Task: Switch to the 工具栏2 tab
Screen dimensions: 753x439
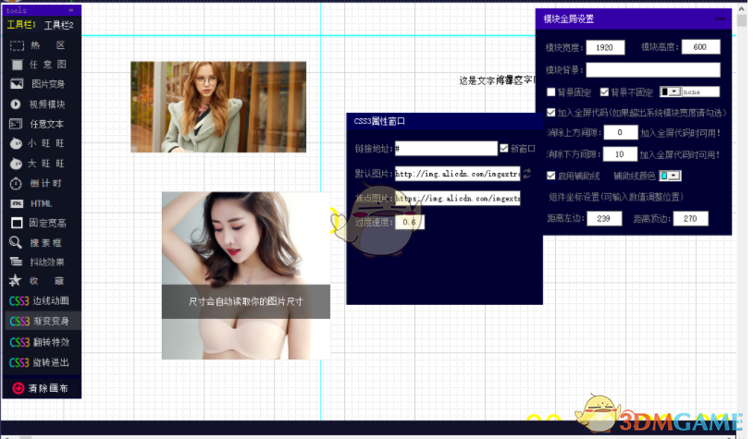Action: (x=58, y=25)
